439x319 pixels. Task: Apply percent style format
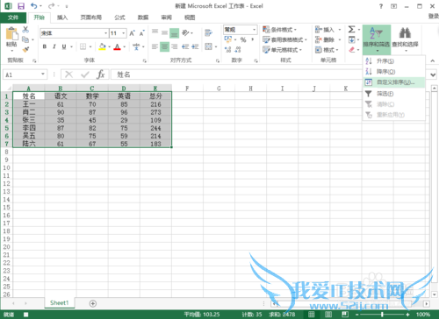pyautogui.click(x=243, y=39)
